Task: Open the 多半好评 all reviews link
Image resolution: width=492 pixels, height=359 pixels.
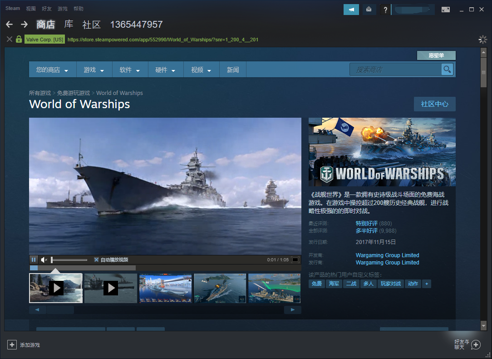Action: [366, 230]
